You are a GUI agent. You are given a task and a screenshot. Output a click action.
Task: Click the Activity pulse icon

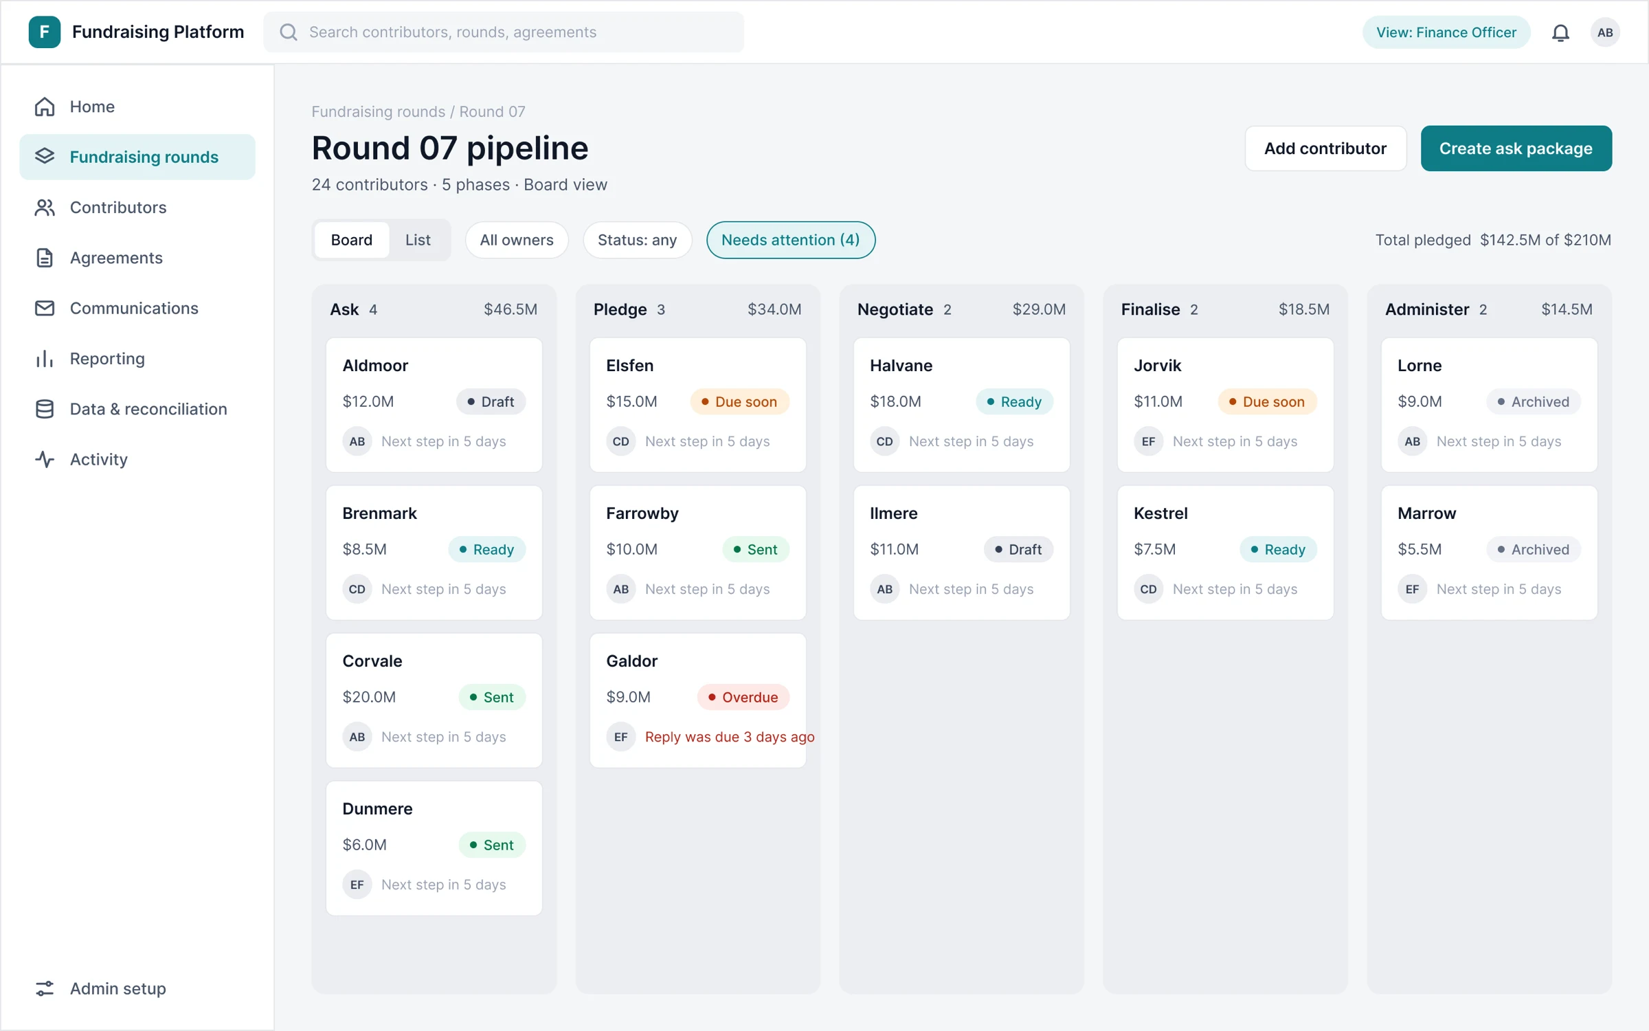click(45, 459)
